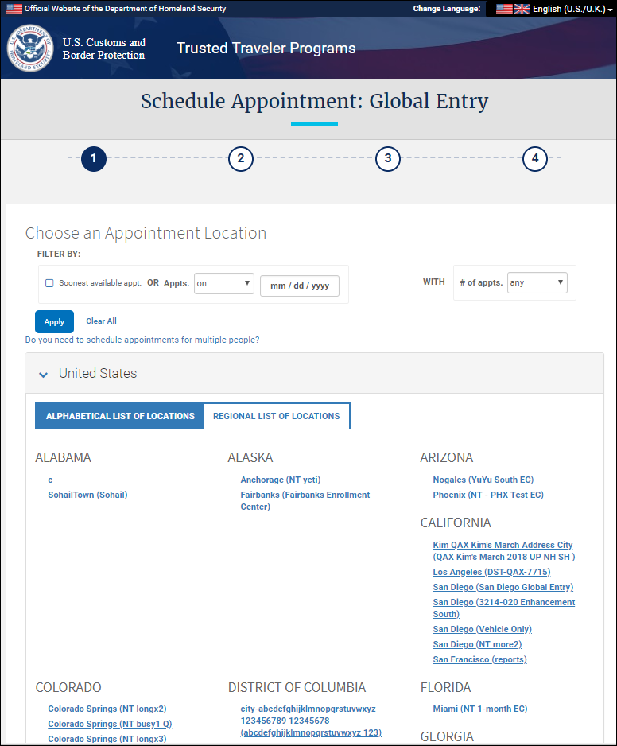Select Fairbanks Enrollment Center location
The height and width of the screenshot is (746, 617).
coord(305,500)
